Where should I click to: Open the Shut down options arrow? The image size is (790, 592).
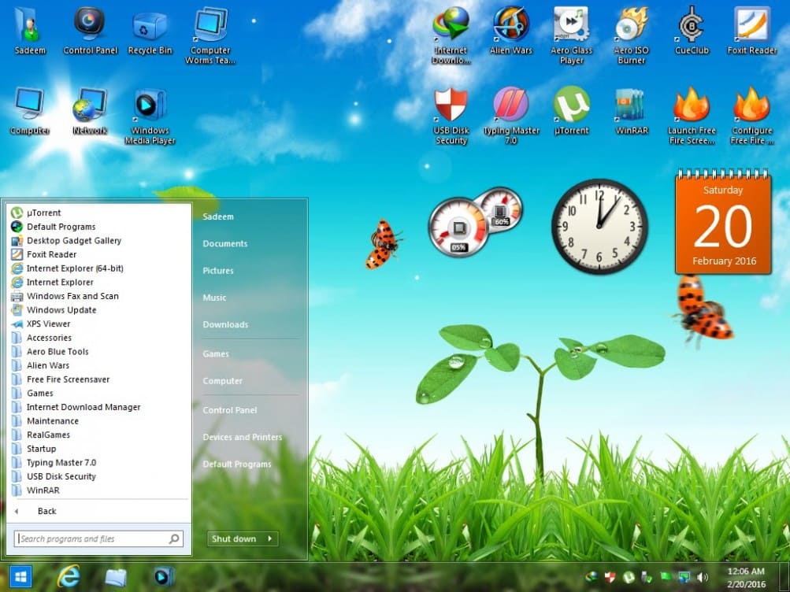pos(272,538)
